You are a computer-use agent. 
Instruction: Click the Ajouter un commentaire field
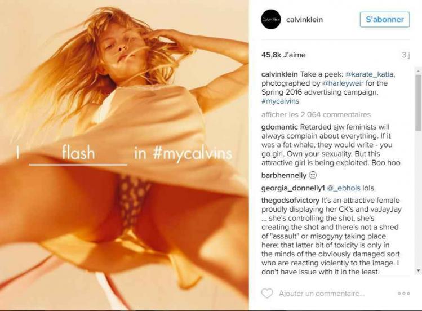(322, 293)
